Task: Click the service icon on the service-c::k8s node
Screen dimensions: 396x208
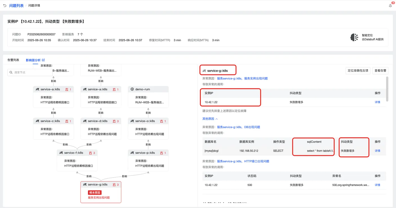Action: (37, 121)
